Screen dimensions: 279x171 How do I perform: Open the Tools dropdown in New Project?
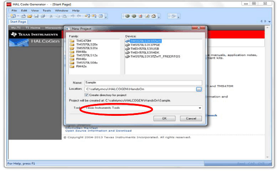(x=200, y=108)
